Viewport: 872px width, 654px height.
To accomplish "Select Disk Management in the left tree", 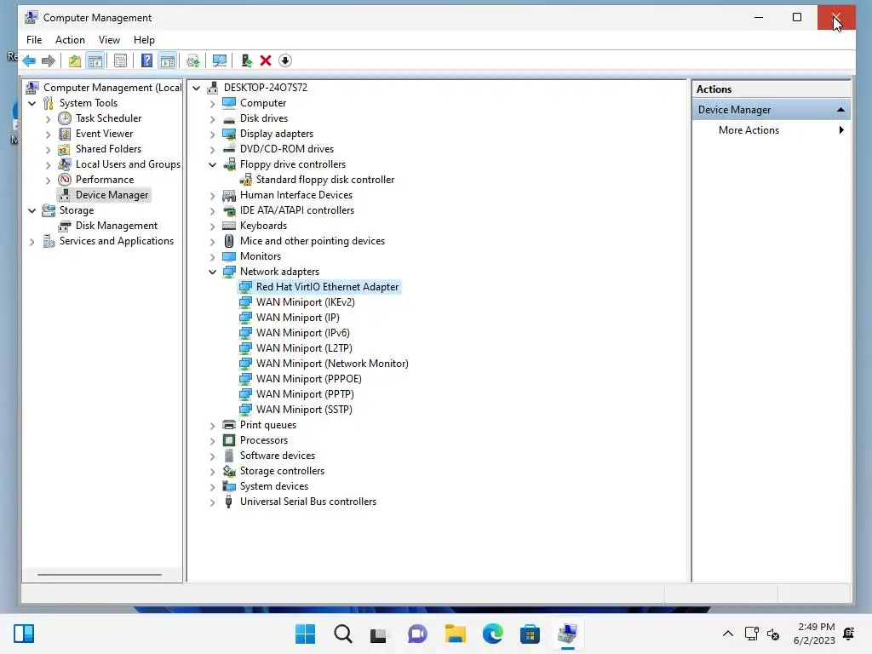I will click(116, 226).
